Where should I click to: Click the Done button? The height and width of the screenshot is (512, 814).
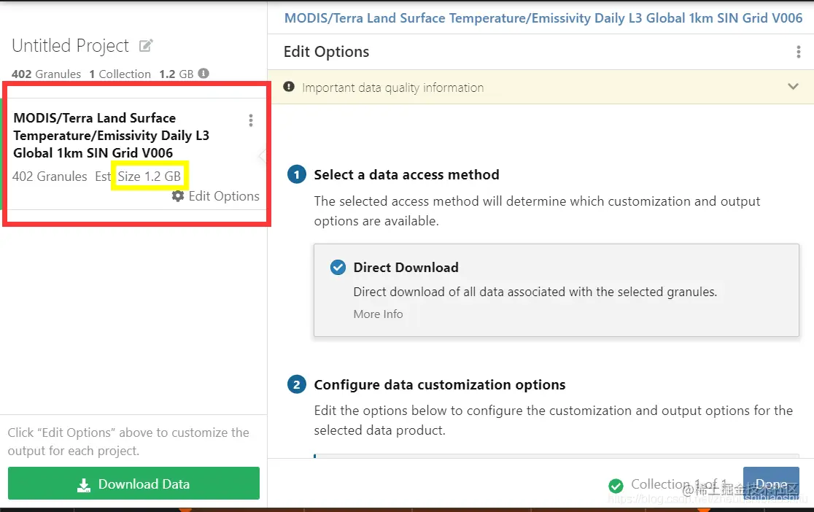coord(771,484)
